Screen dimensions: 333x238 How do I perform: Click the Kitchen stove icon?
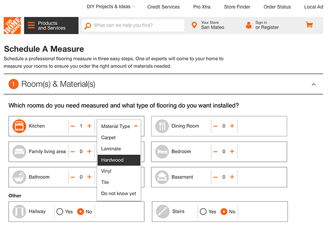pyautogui.click(x=20, y=126)
